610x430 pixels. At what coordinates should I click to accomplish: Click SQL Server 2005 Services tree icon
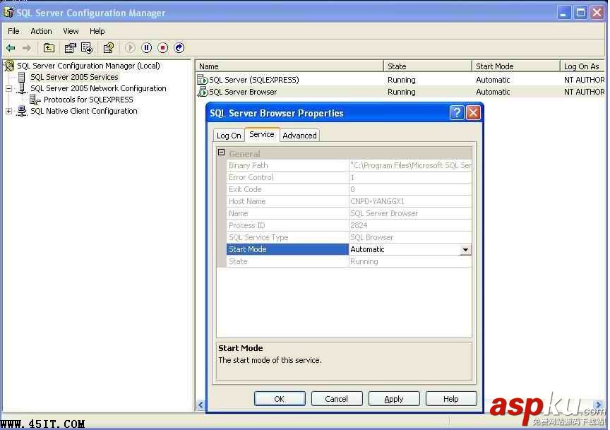coord(22,77)
